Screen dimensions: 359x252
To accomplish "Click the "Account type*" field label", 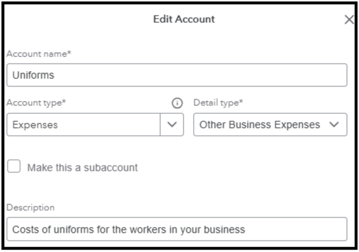I will coord(36,103).
